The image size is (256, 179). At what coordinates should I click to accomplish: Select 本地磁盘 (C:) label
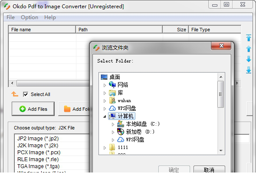click(x=142, y=124)
